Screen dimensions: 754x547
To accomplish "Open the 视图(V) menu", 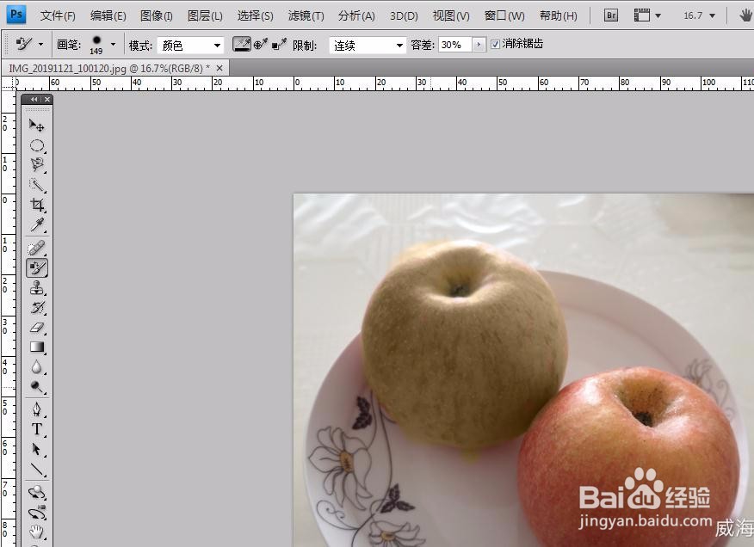I will [451, 15].
